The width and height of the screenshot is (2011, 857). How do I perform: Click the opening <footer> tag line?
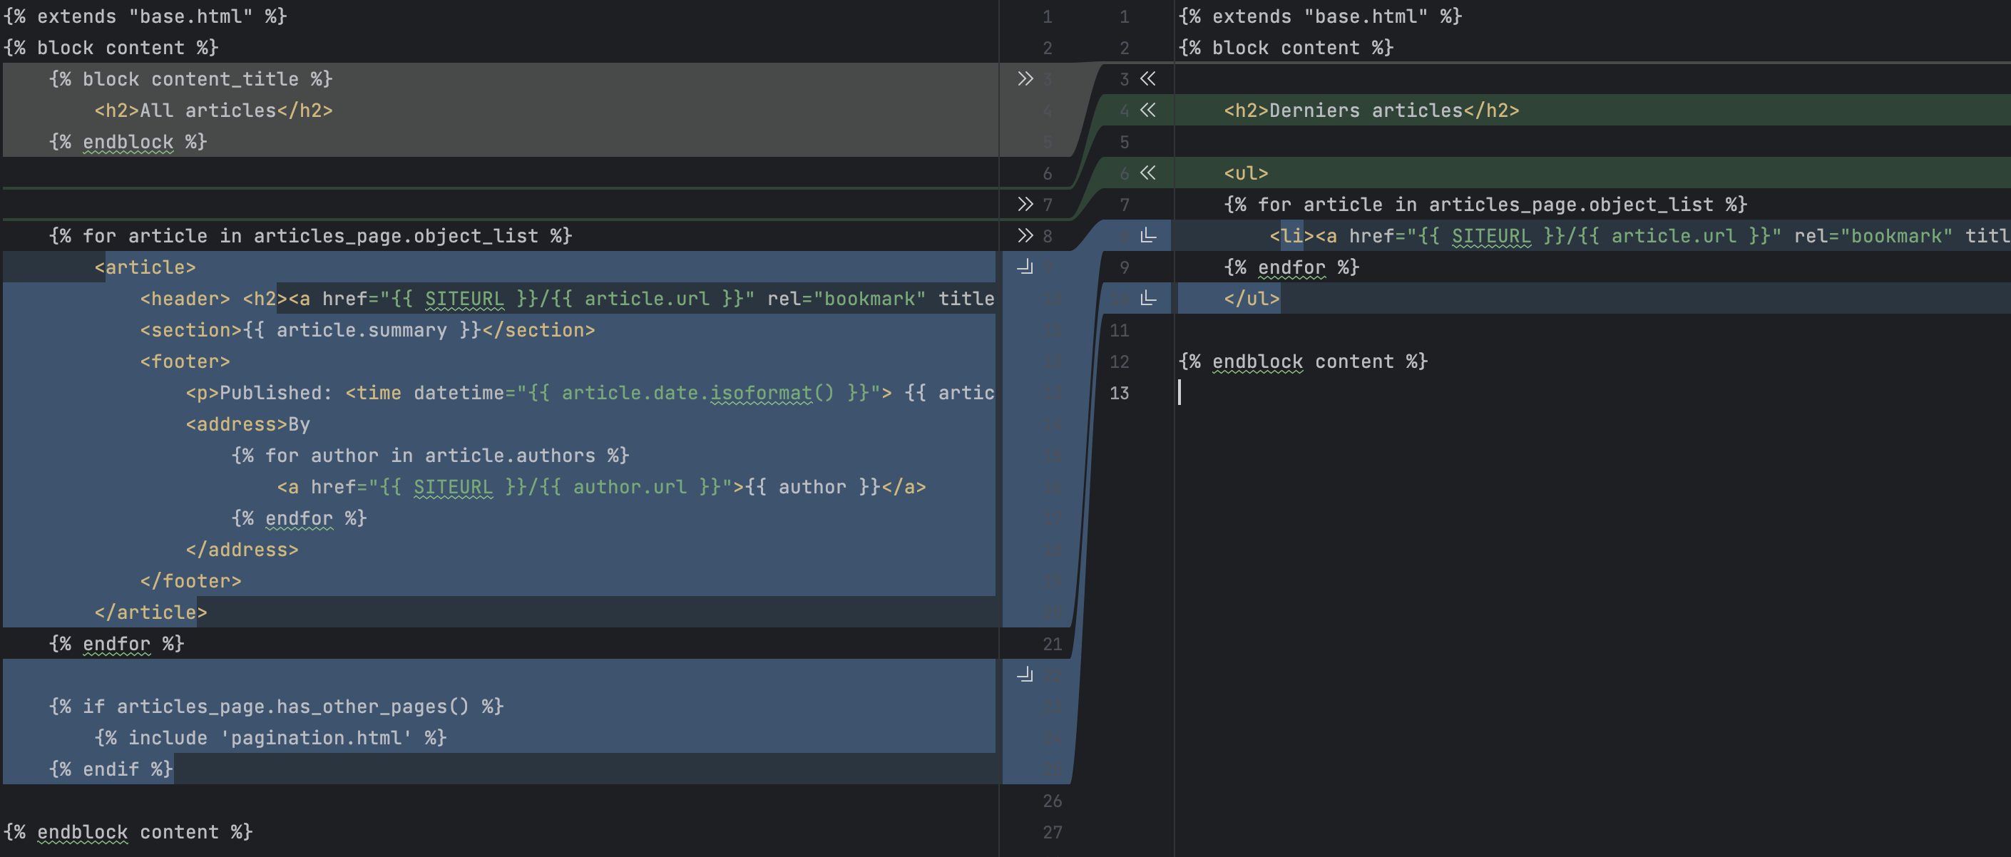(x=185, y=361)
